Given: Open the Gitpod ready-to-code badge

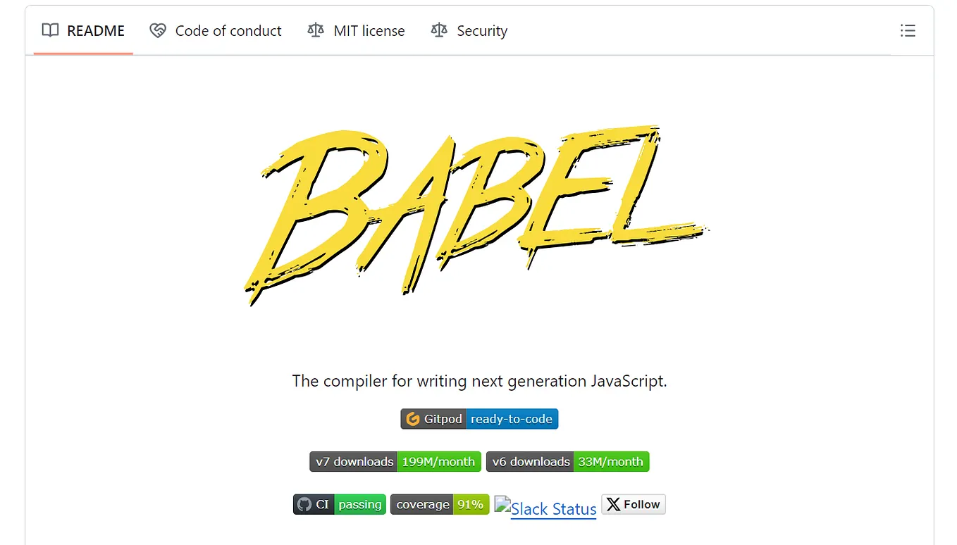Looking at the screenshot, I should click(x=479, y=418).
